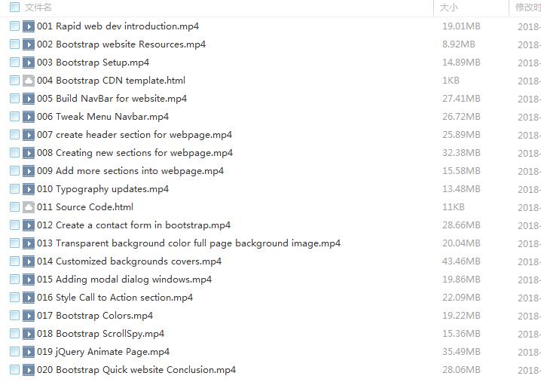Click video icon of 009 Add more sections
Image resolution: width=541 pixels, height=382 pixels.
click(29, 171)
